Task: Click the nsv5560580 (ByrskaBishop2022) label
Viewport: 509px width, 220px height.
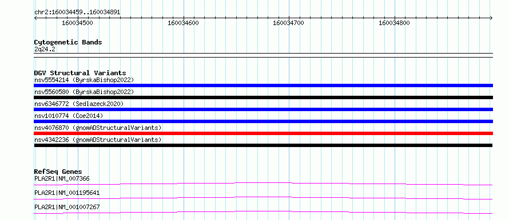Action: (84, 92)
